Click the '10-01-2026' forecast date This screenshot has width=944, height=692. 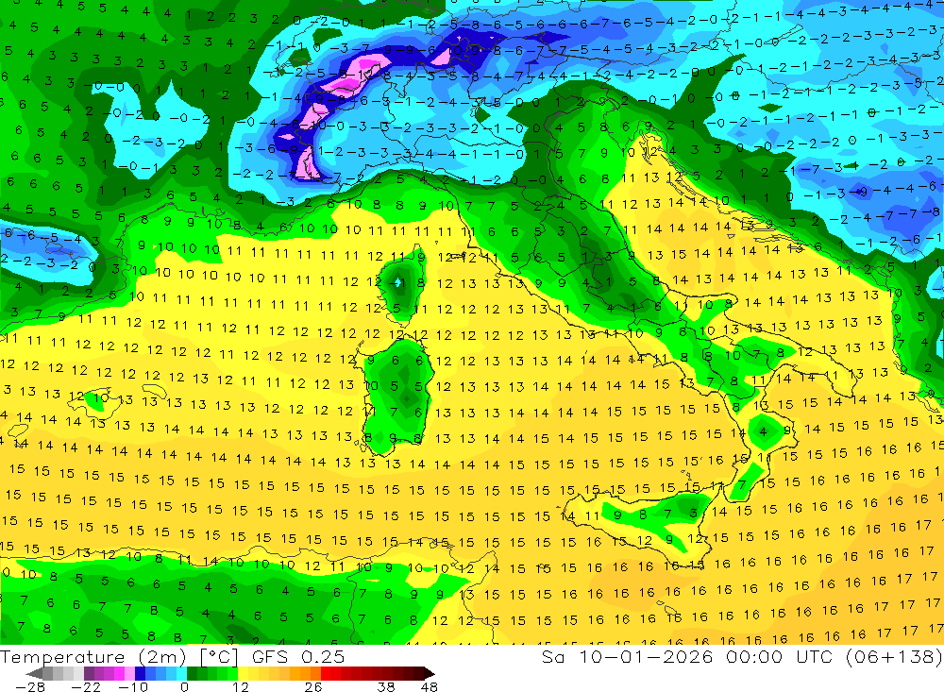(646, 657)
